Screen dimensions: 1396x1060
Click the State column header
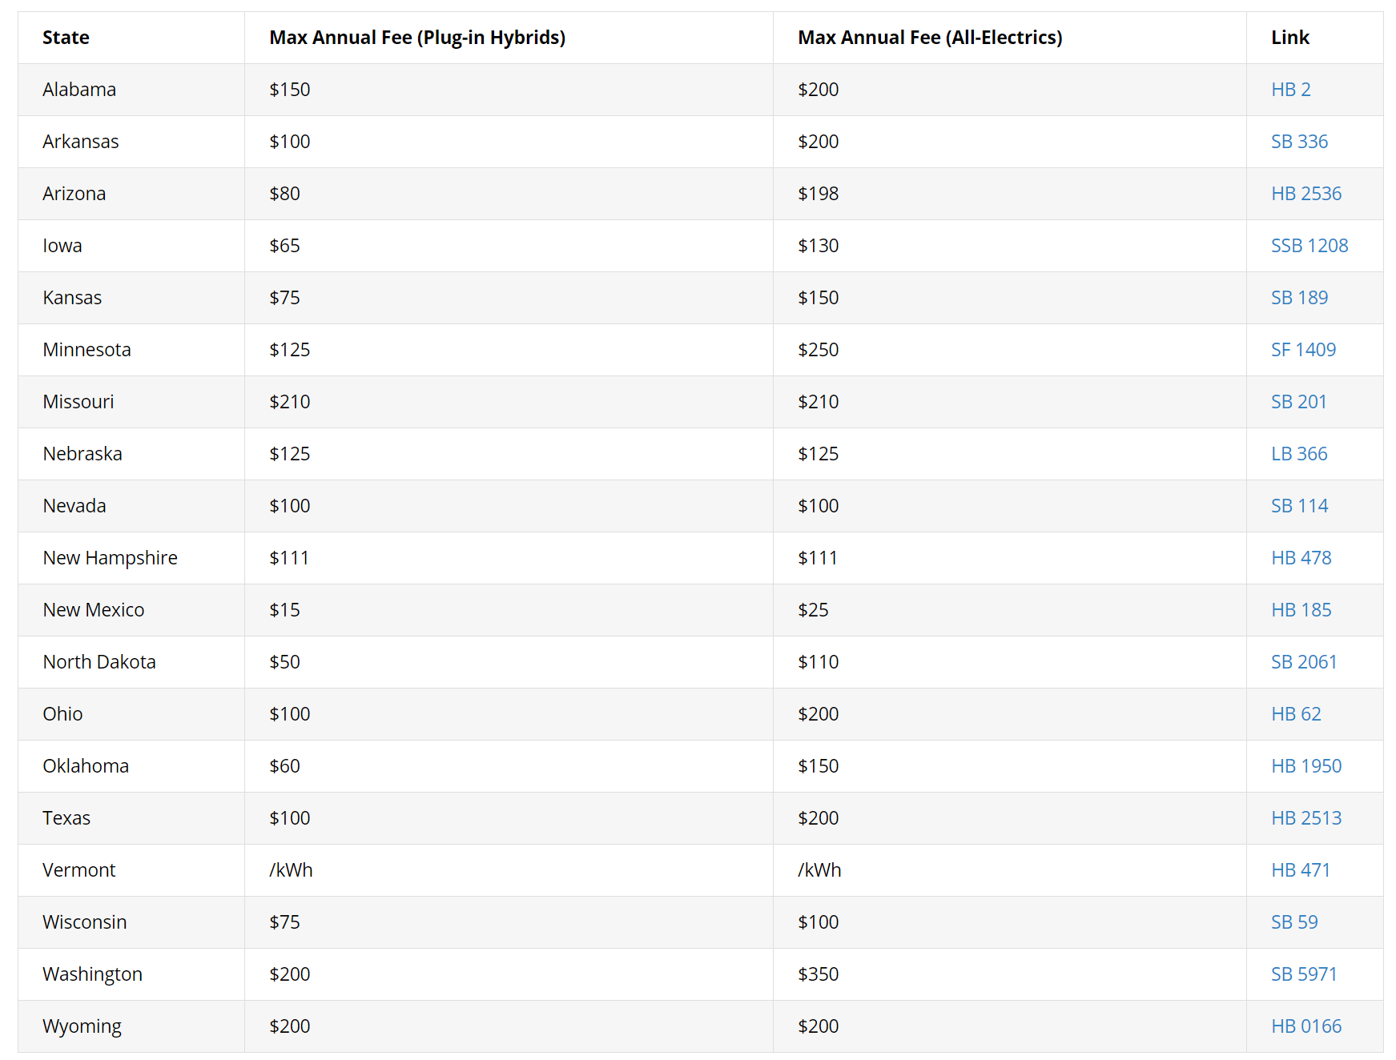coord(66,38)
